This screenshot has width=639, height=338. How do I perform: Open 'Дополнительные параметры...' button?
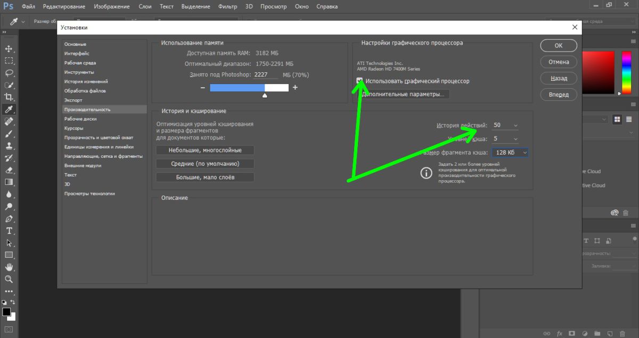(404, 95)
